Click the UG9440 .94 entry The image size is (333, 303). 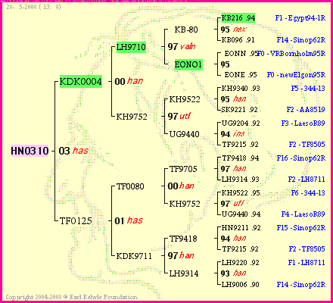tap(241, 214)
